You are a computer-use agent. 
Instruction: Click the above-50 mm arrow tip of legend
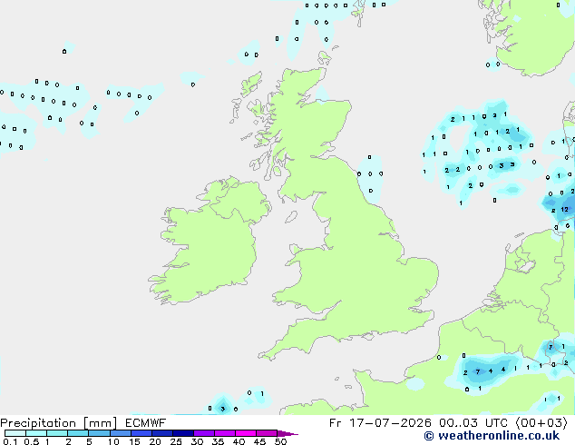[x=287, y=433]
